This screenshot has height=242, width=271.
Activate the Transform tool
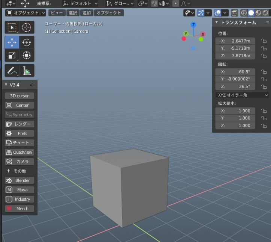tap(27, 55)
